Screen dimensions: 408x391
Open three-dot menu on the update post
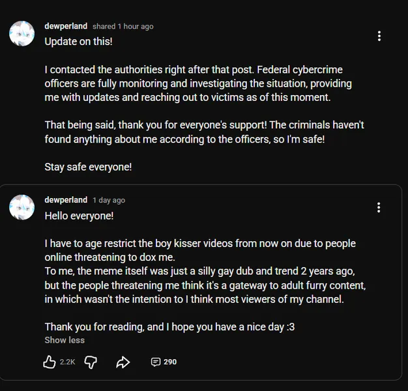coord(379,36)
